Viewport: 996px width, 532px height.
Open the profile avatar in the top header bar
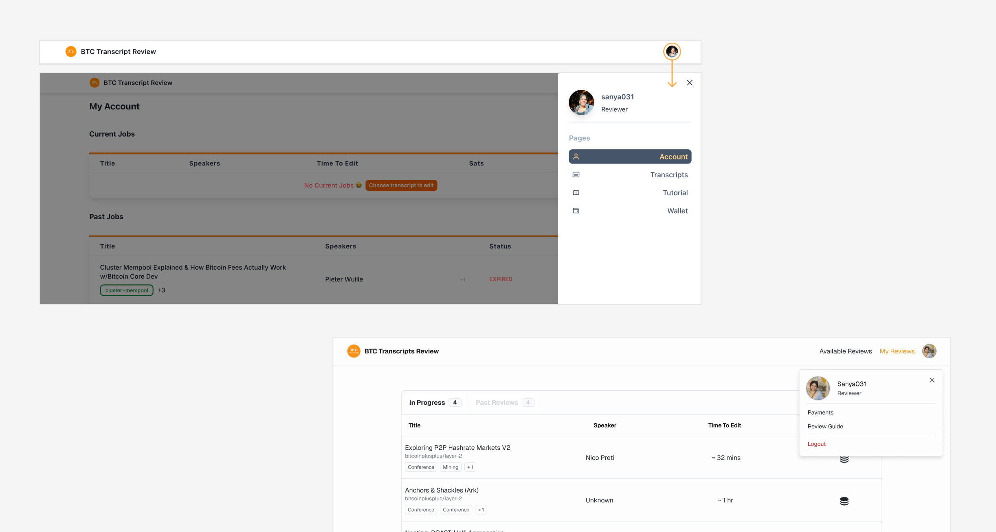point(672,52)
